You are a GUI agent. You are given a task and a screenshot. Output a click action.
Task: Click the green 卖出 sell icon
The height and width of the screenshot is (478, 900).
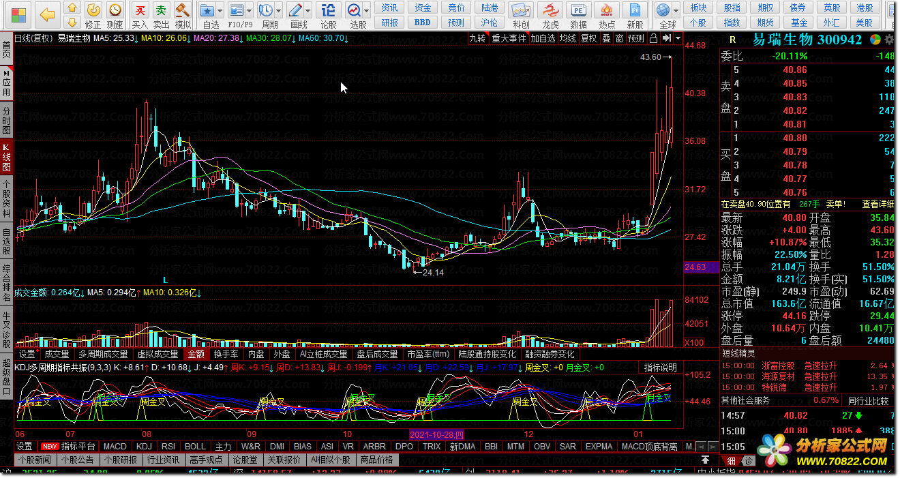tap(161, 10)
